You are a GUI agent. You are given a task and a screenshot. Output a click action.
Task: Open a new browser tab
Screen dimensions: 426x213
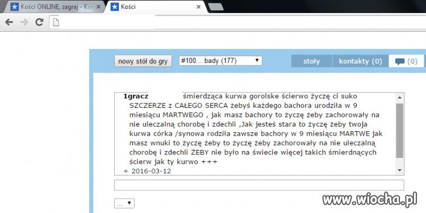coord(216,7)
